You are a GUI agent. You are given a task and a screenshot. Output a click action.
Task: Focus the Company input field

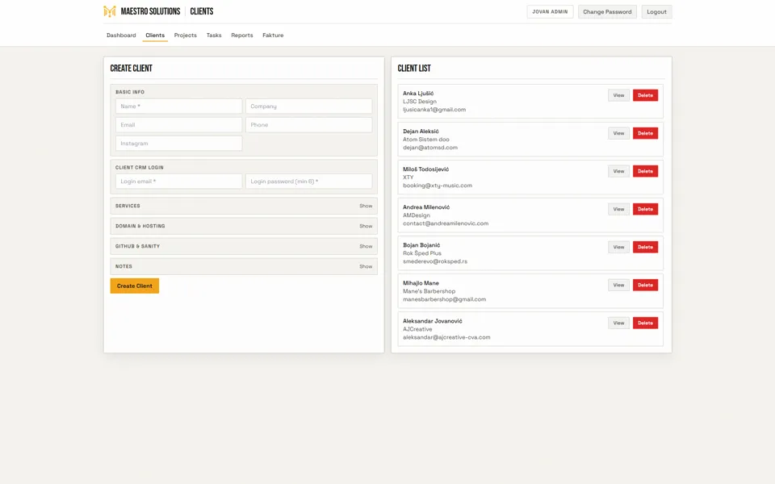pos(309,106)
